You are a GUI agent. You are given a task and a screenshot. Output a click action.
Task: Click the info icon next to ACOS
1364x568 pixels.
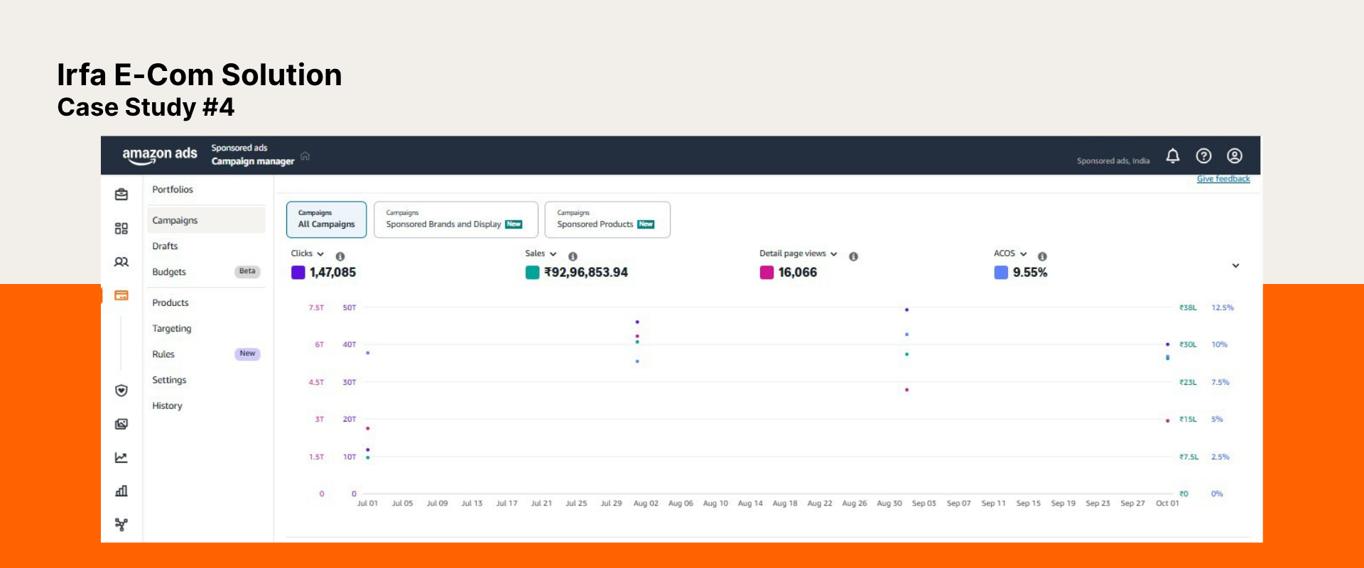coord(1042,256)
